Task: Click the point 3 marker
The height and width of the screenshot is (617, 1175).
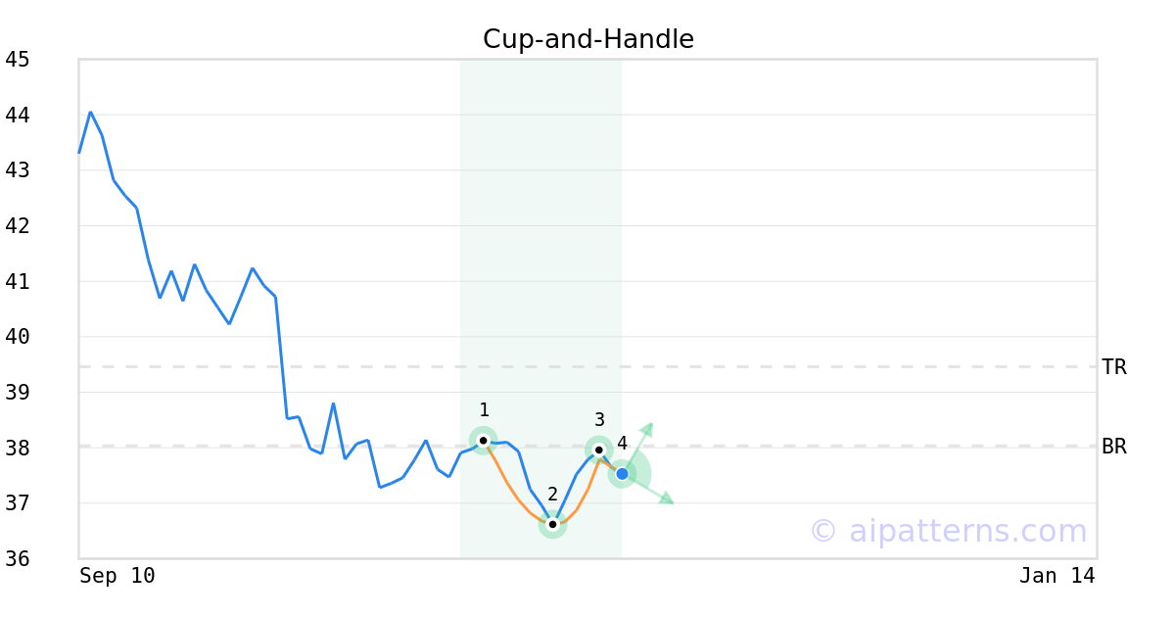Action: click(599, 450)
